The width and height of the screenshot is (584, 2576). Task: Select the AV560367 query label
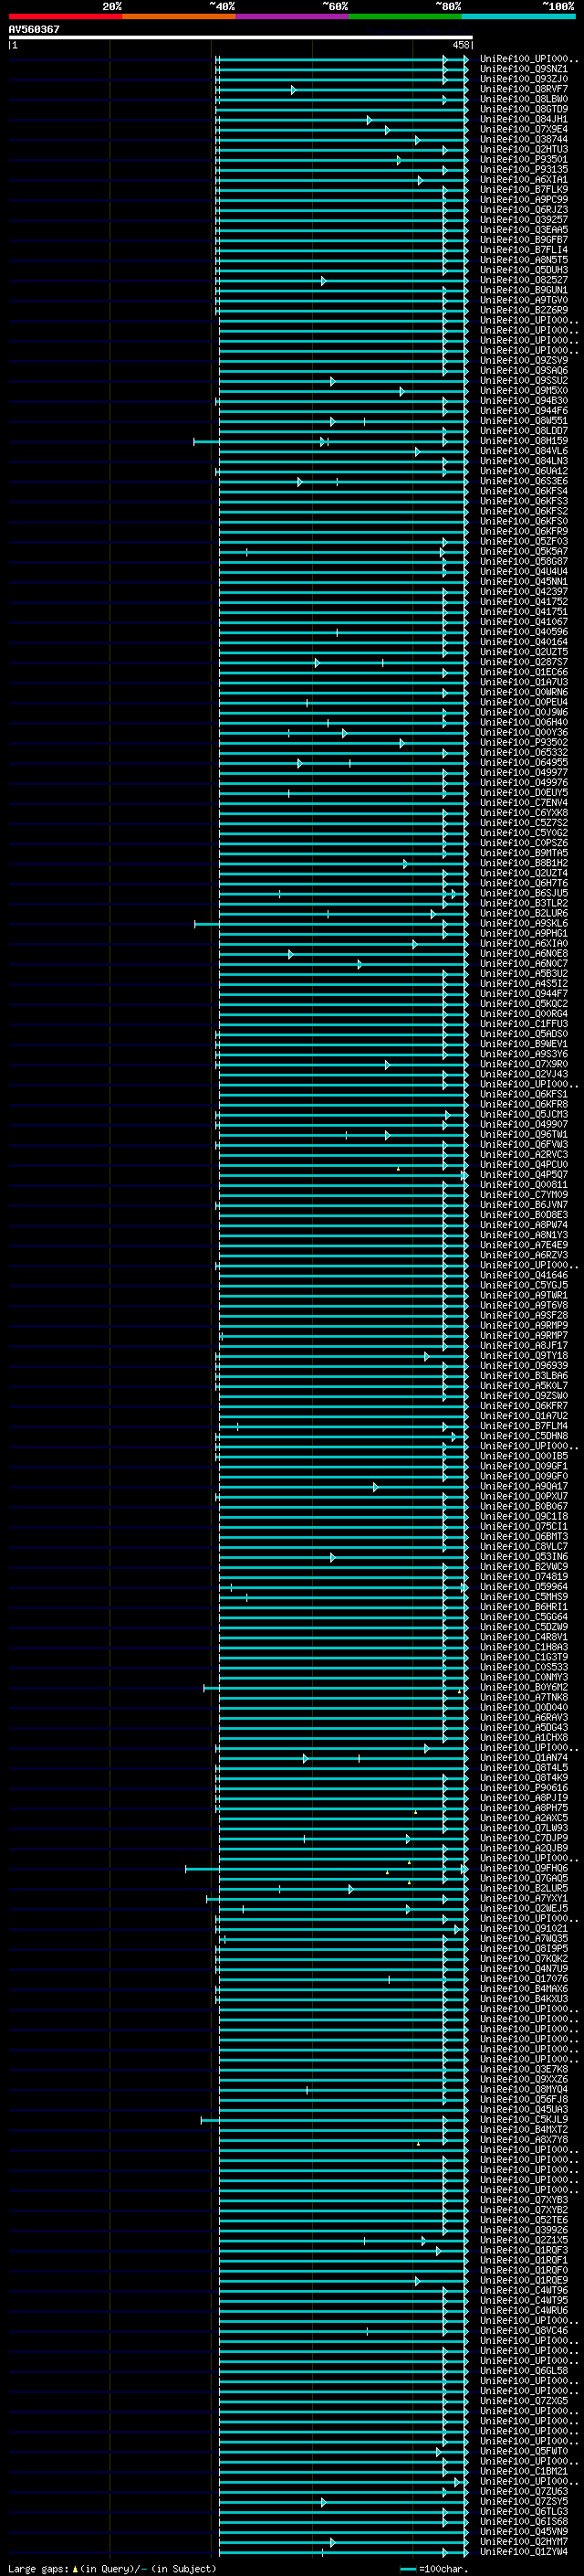click(34, 29)
